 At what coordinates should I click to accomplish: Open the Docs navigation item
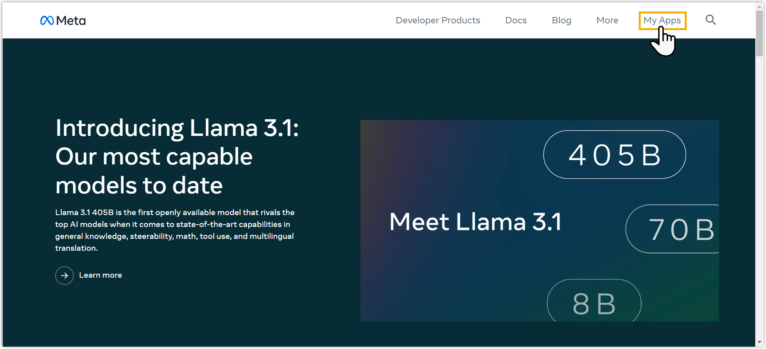pos(516,20)
